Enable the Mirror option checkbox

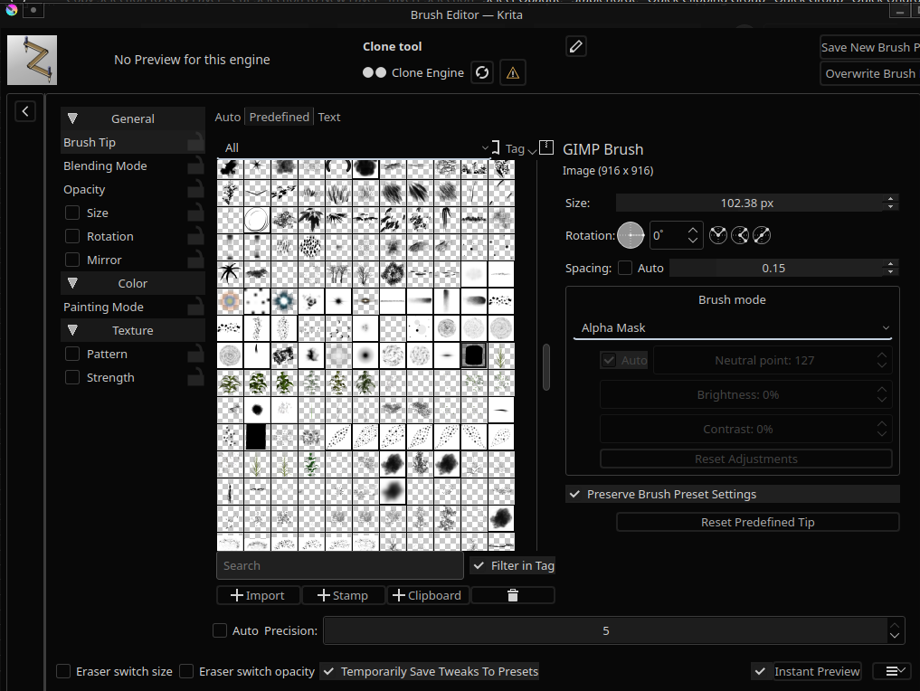[x=72, y=260]
